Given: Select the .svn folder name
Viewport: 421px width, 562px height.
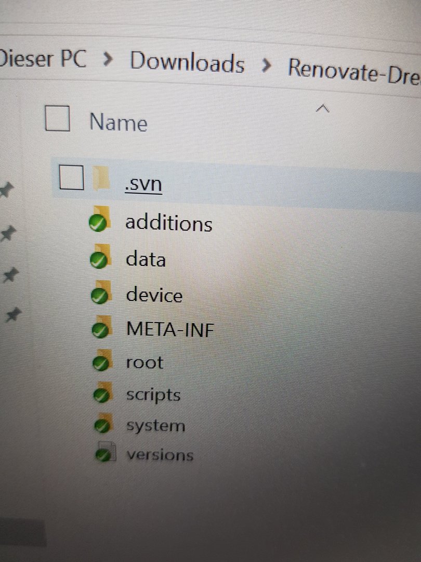Looking at the screenshot, I should (x=143, y=184).
